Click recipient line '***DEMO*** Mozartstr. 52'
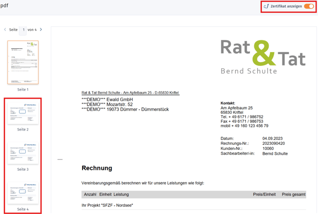This screenshot has width=318, height=214. (x=107, y=104)
